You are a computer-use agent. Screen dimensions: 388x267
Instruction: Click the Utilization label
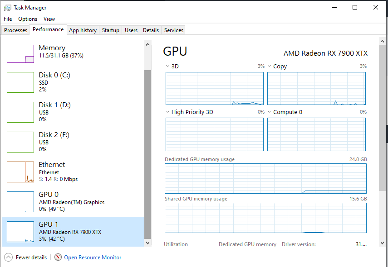click(176, 244)
